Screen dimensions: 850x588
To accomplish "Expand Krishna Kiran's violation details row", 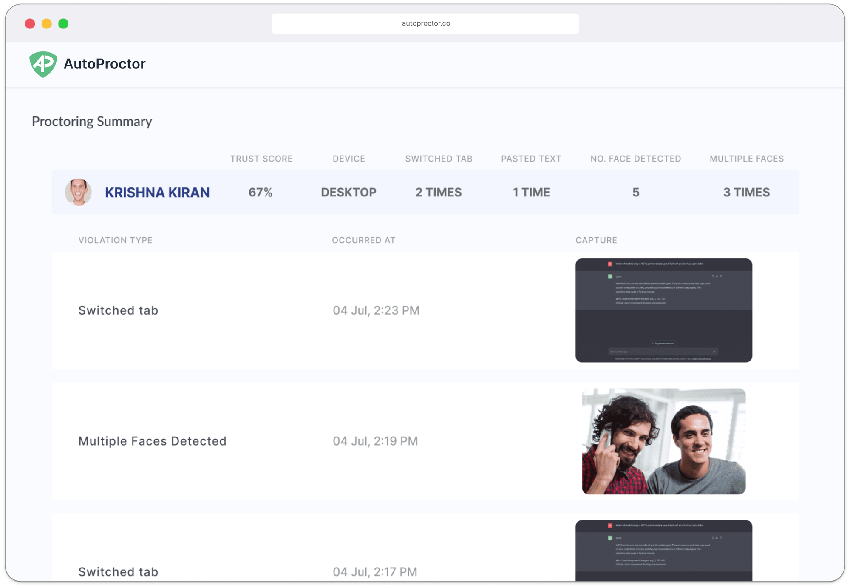I will 158,191.
